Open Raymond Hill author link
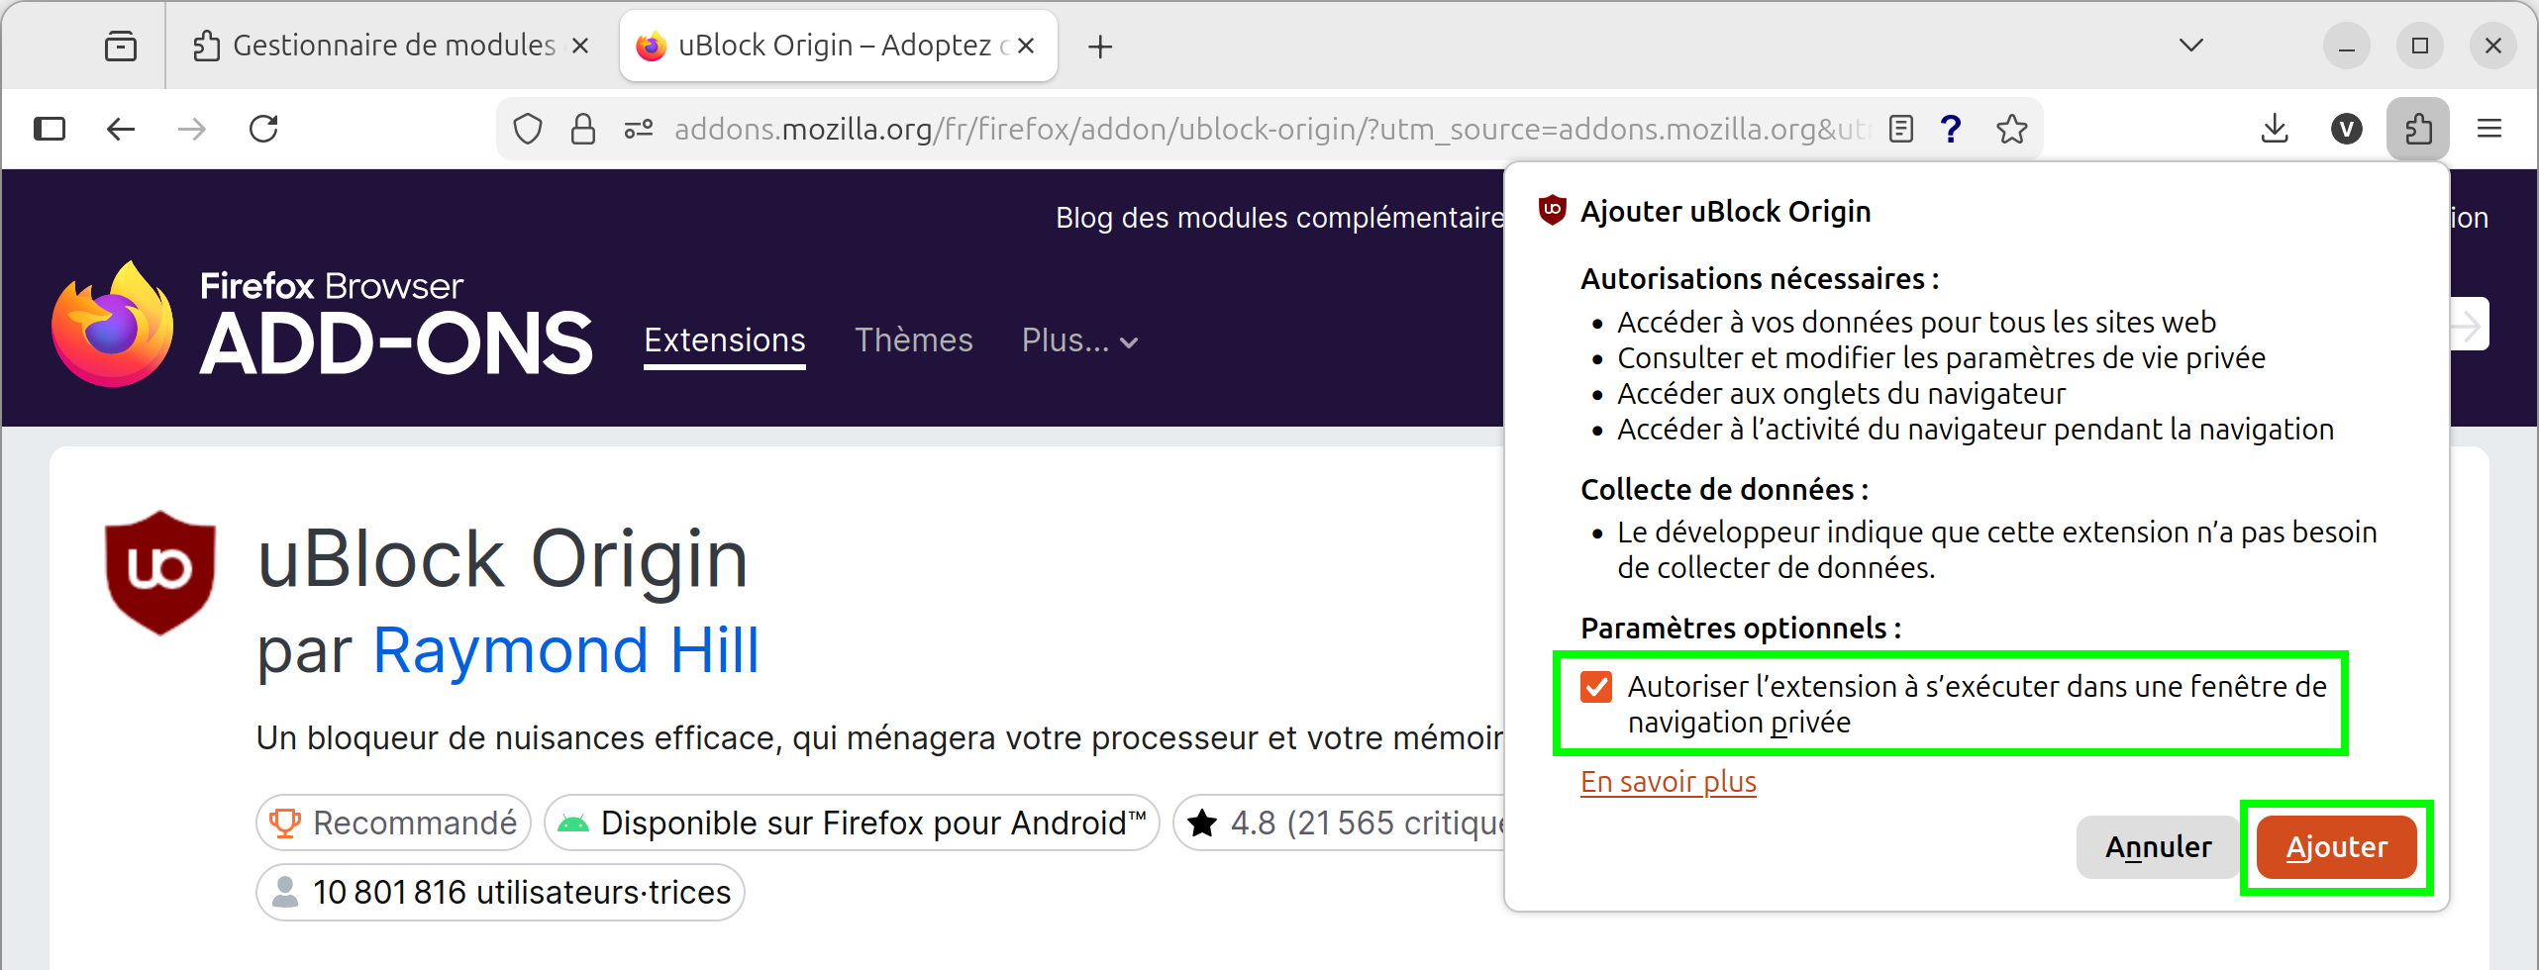This screenshot has height=970, width=2539. pos(565,650)
